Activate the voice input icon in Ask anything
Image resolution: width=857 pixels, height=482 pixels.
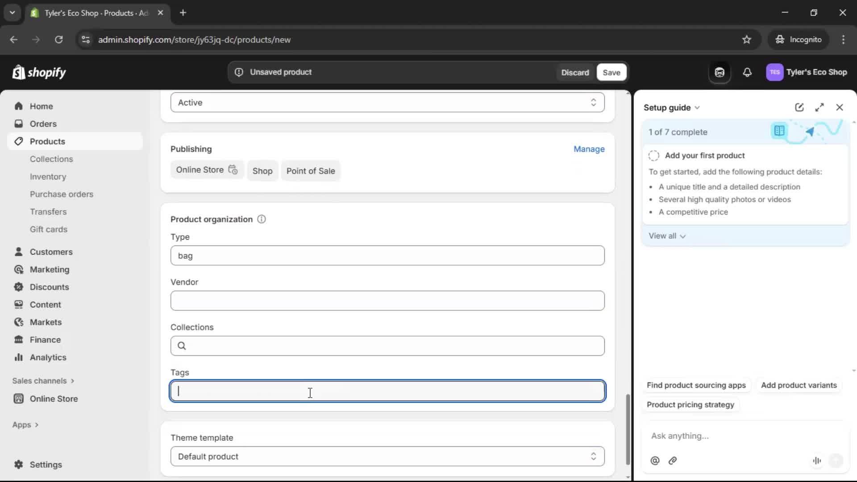(817, 461)
